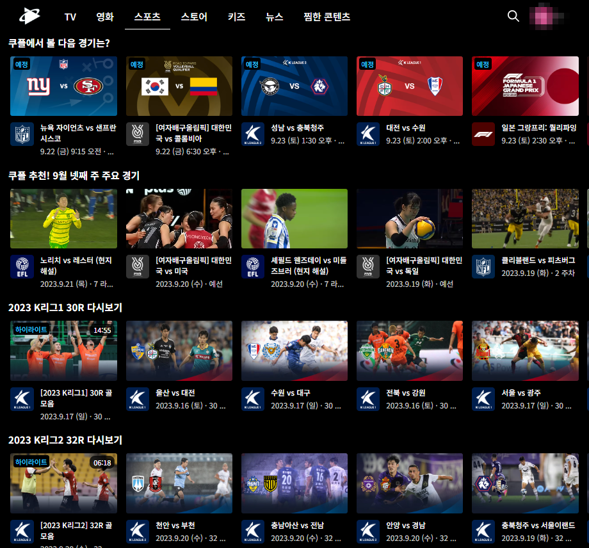Click K League 2 icon beside 성남 vs 충북청주

pyautogui.click(x=253, y=134)
